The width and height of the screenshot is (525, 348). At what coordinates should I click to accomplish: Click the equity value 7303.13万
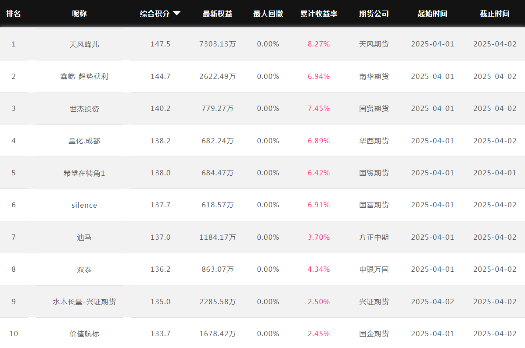coord(218,44)
